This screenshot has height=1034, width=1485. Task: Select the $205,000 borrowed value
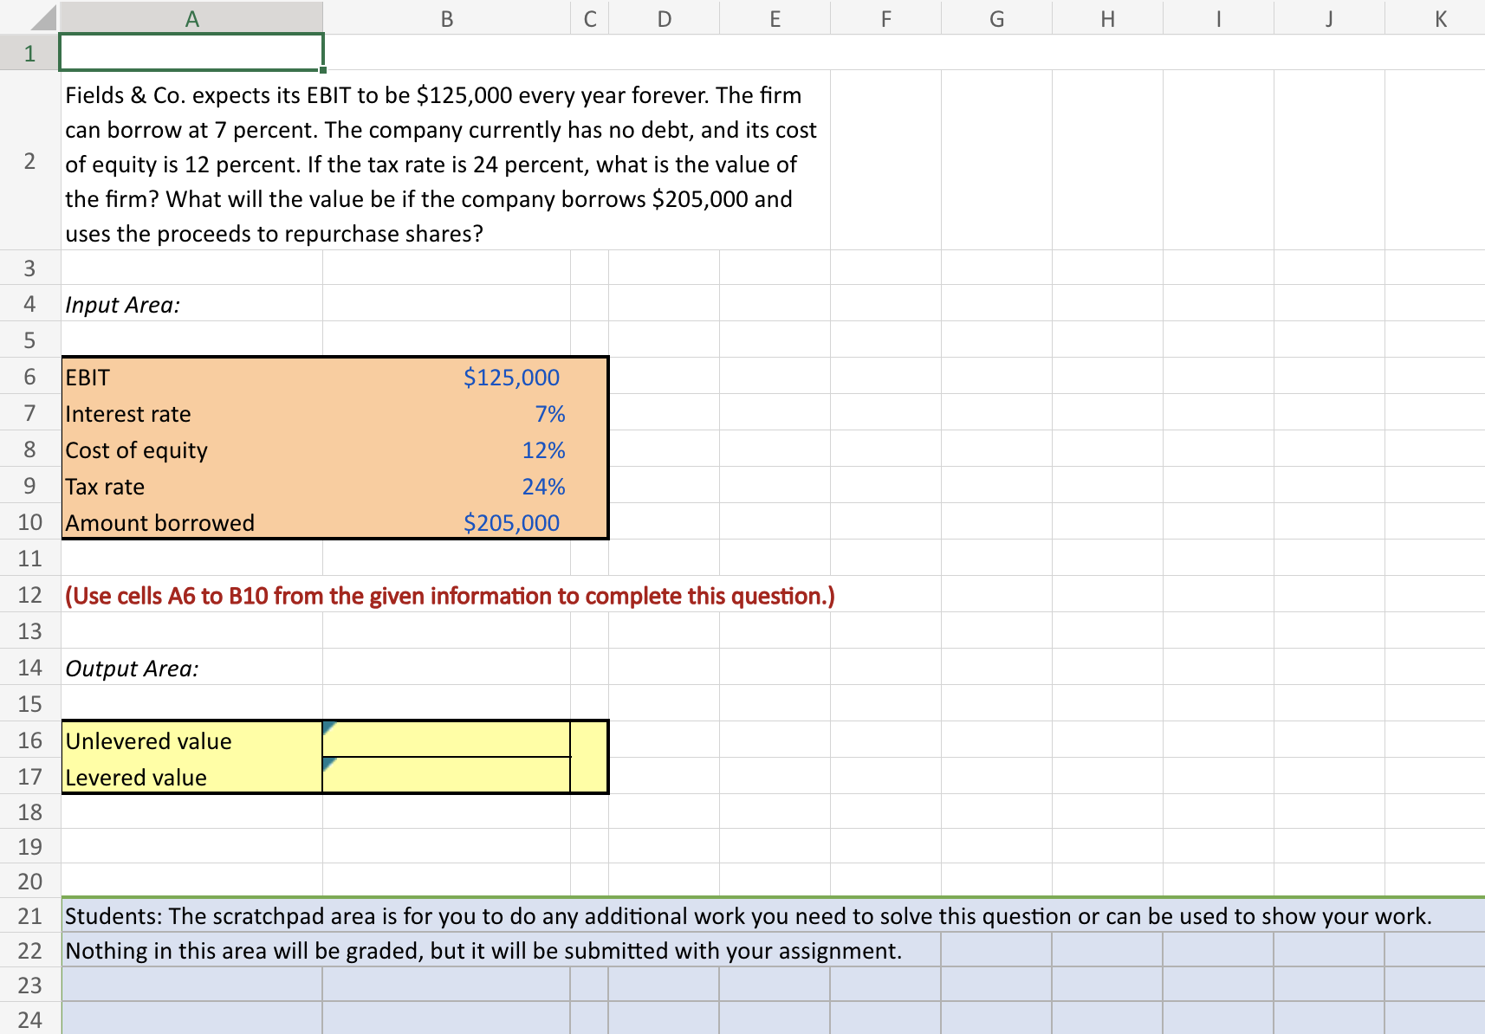pyautogui.click(x=446, y=522)
